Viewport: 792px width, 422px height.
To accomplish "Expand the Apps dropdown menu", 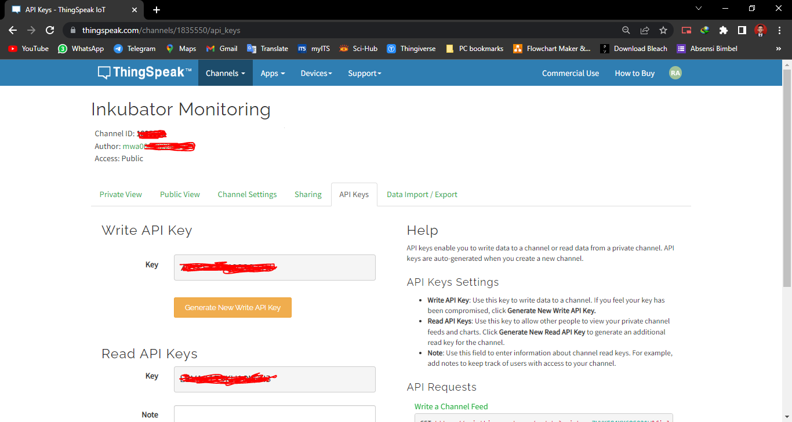I will [273, 73].
